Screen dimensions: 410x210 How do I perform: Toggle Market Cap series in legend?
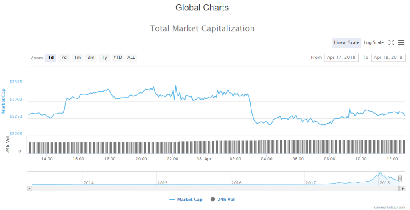tap(186, 199)
